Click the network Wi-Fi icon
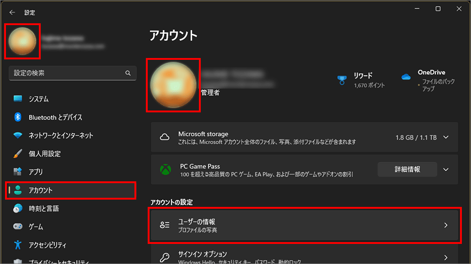Screen dimensions: 471x264 click(18, 135)
